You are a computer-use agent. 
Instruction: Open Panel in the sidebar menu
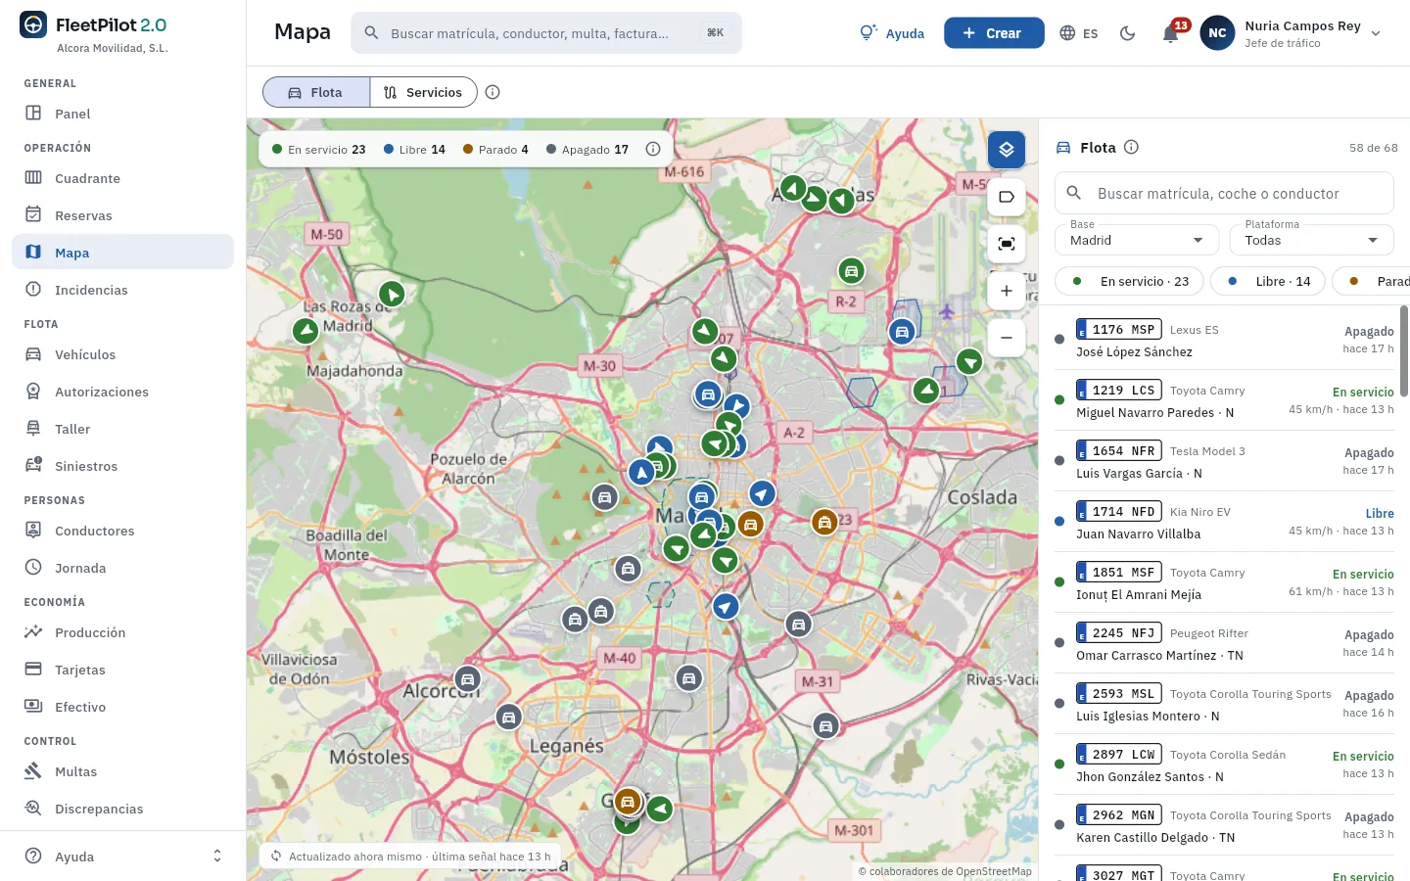click(123, 114)
